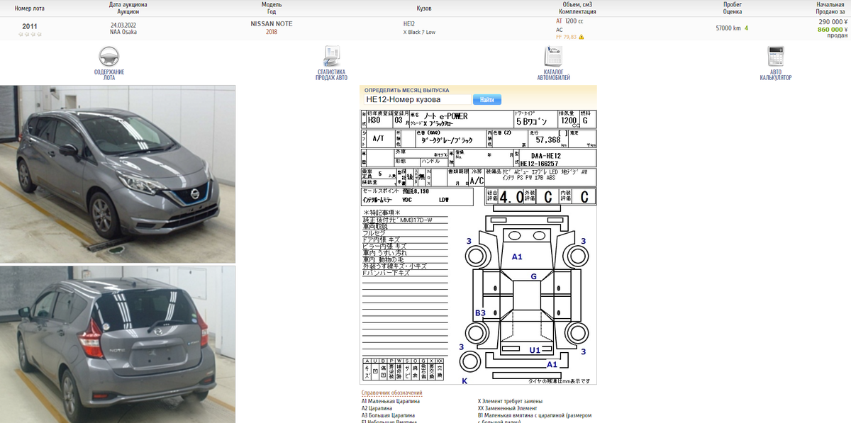Open the 'Авто калькулятор' calculator icon
851x423 pixels.
point(775,57)
